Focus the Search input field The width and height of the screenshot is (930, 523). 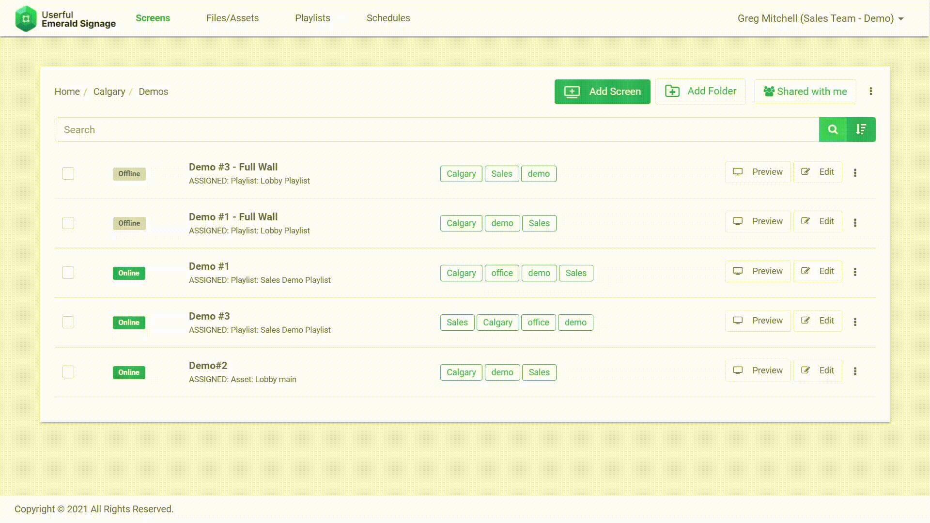pos(437,129)
